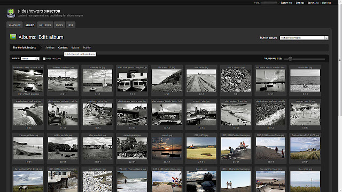Select thumbnail 23/54 colour sunset
Screen dimensions: 342x192
[x=167, y=148]
